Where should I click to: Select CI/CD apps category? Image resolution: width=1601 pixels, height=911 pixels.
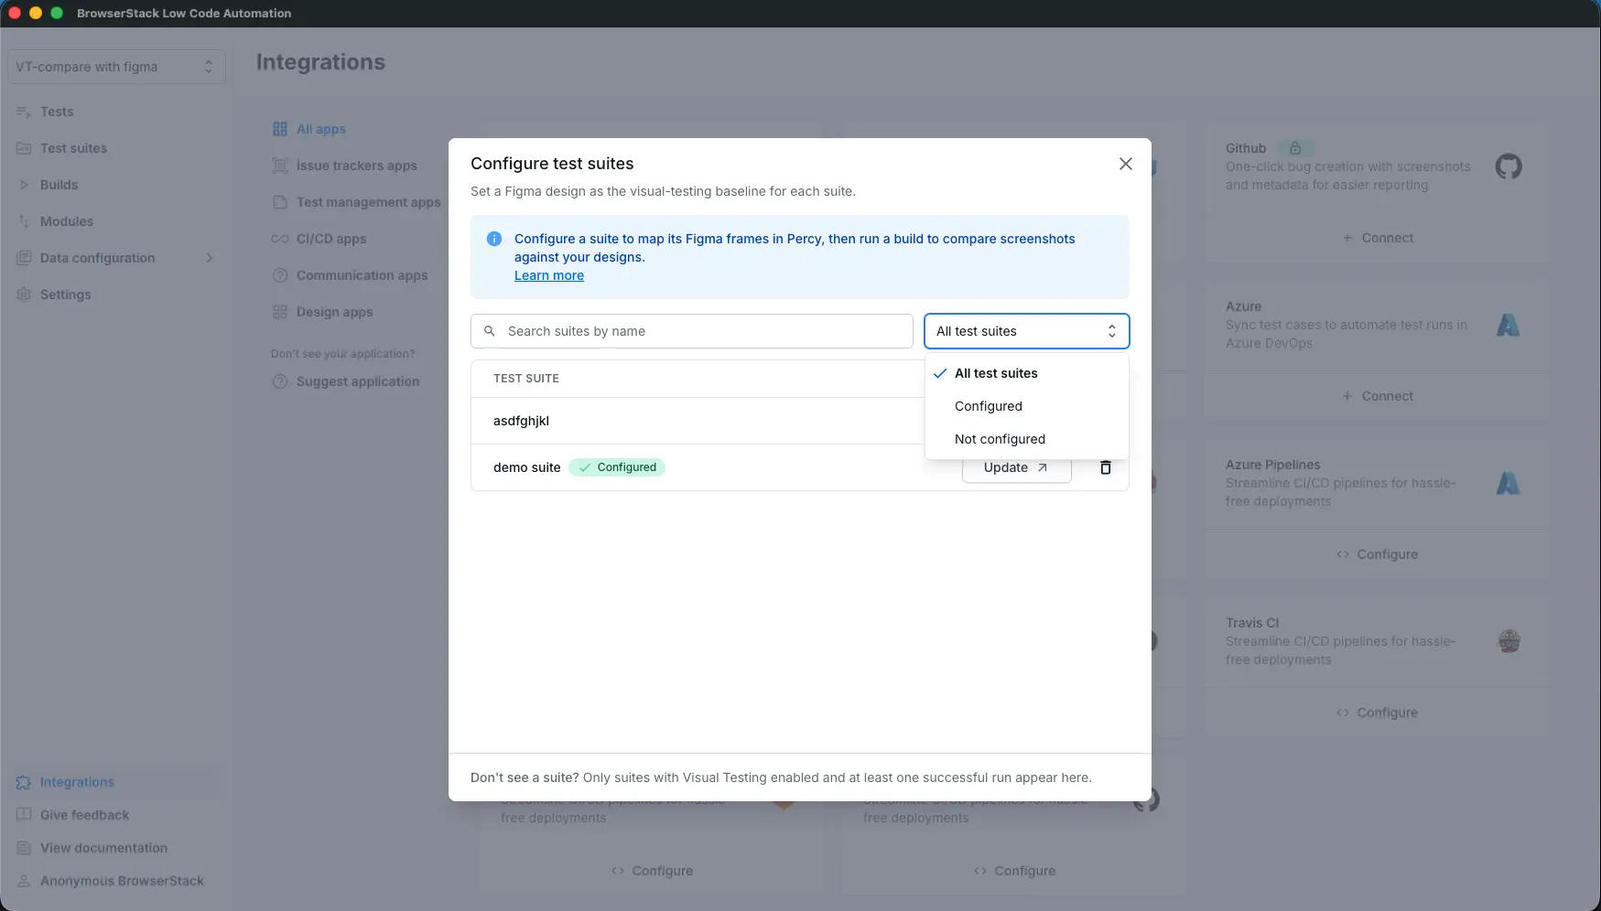tap(331, 239)
